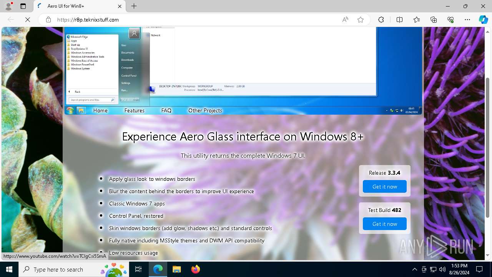Viewport: 492px width, 277px height.
Task: Open the Copilot sidebar icon
Action: 483,20
